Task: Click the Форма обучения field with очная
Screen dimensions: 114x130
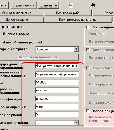Action: tap(57, 106)
